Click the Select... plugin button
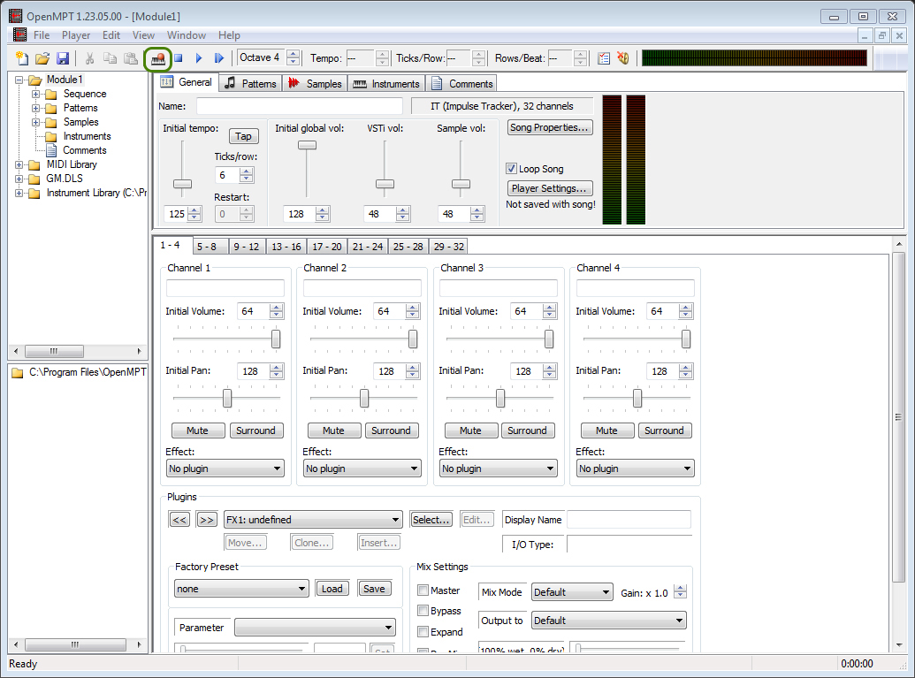 point(431,520)
